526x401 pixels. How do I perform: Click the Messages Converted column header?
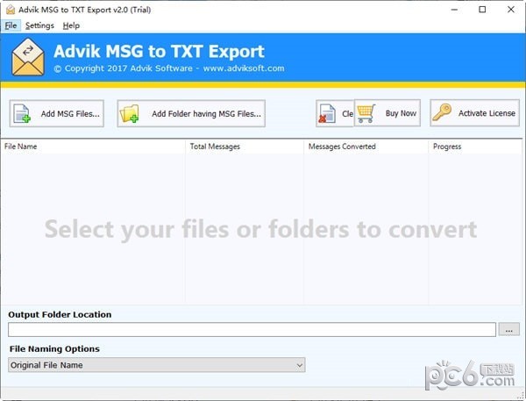tap(366, 147)
